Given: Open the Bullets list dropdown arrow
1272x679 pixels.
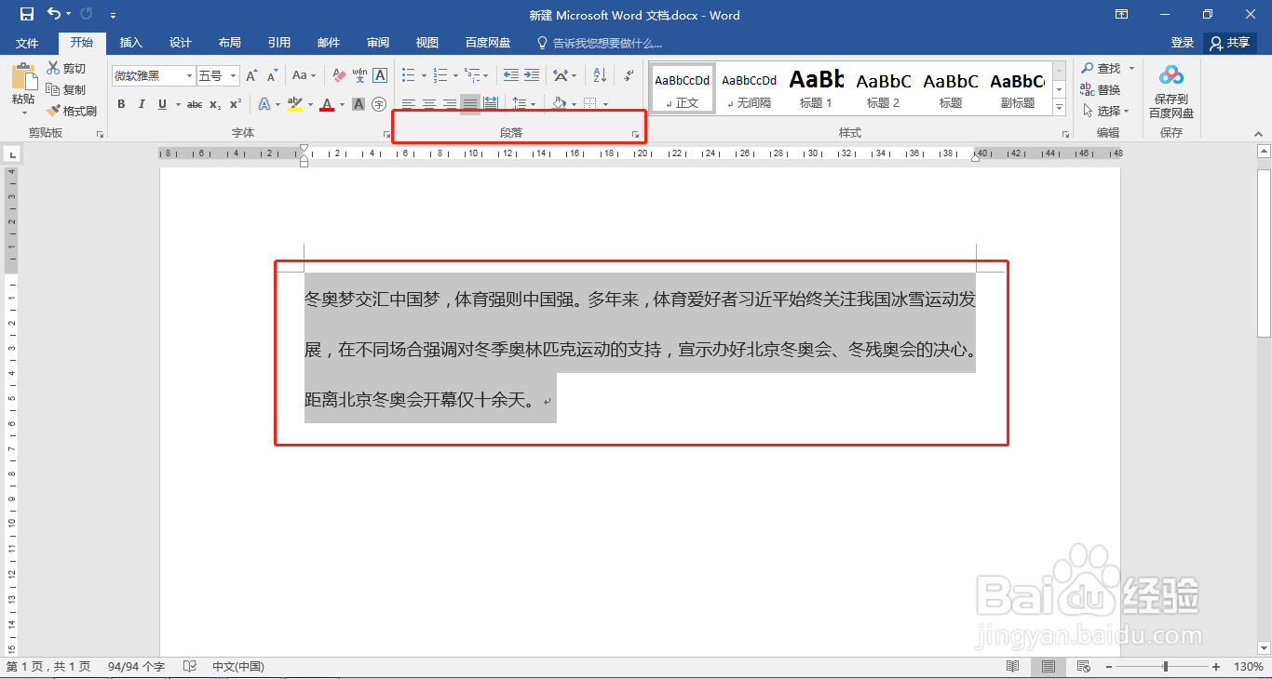Looking at the screenshot, I should coord(423,75).
